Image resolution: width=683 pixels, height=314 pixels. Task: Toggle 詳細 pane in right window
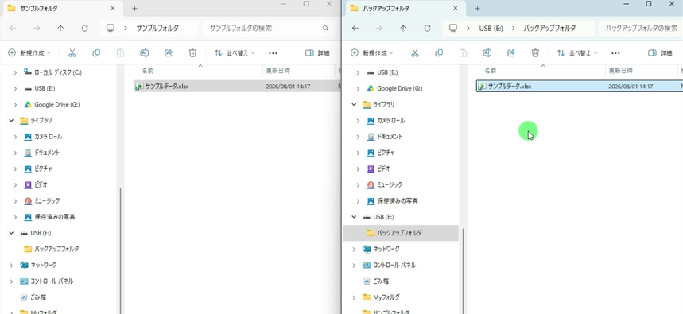pos(660,53)
